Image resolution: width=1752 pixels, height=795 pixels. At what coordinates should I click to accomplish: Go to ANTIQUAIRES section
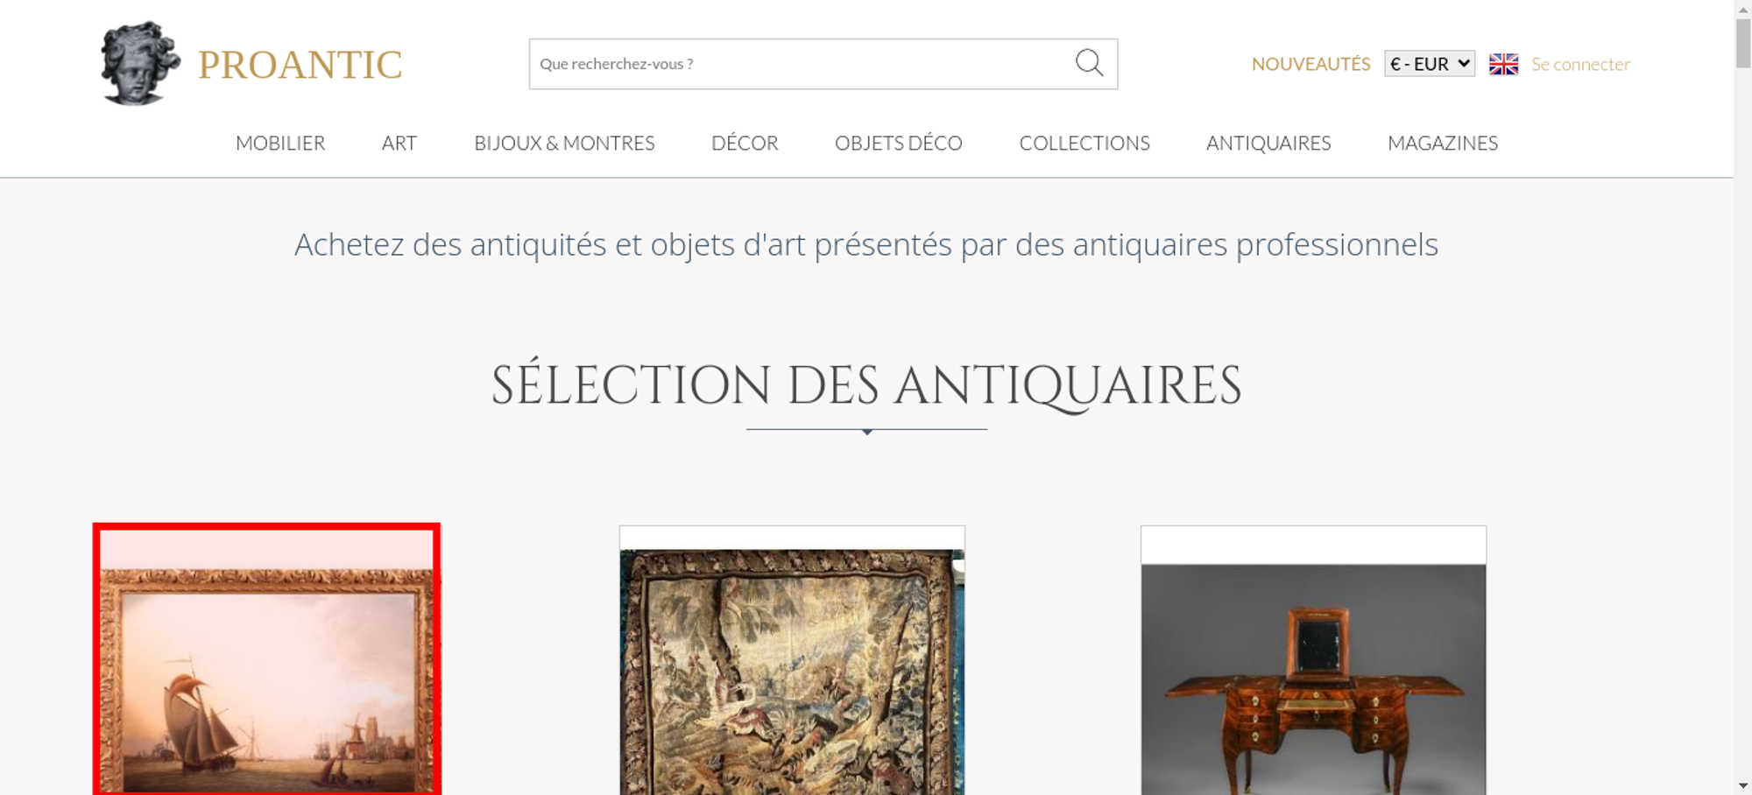[1268, 143]
